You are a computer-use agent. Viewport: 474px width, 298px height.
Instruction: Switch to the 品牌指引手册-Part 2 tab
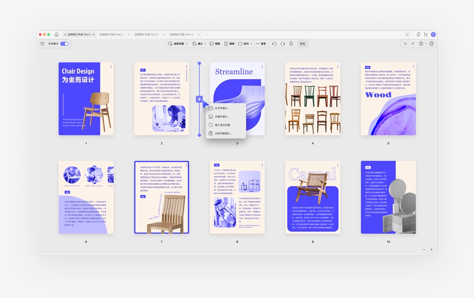[111, 35]
